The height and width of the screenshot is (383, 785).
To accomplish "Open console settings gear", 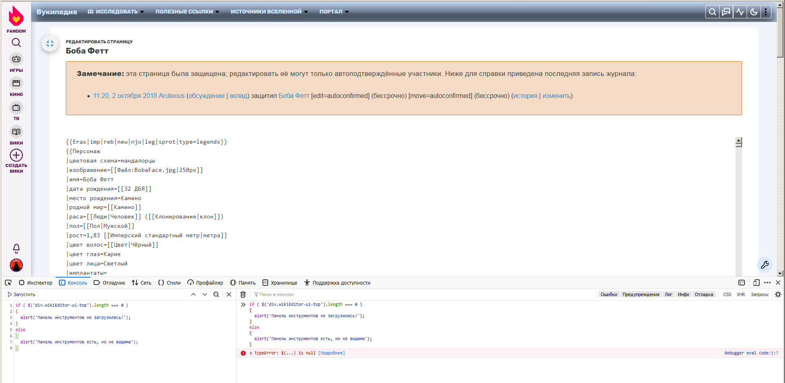I will 778,294.
